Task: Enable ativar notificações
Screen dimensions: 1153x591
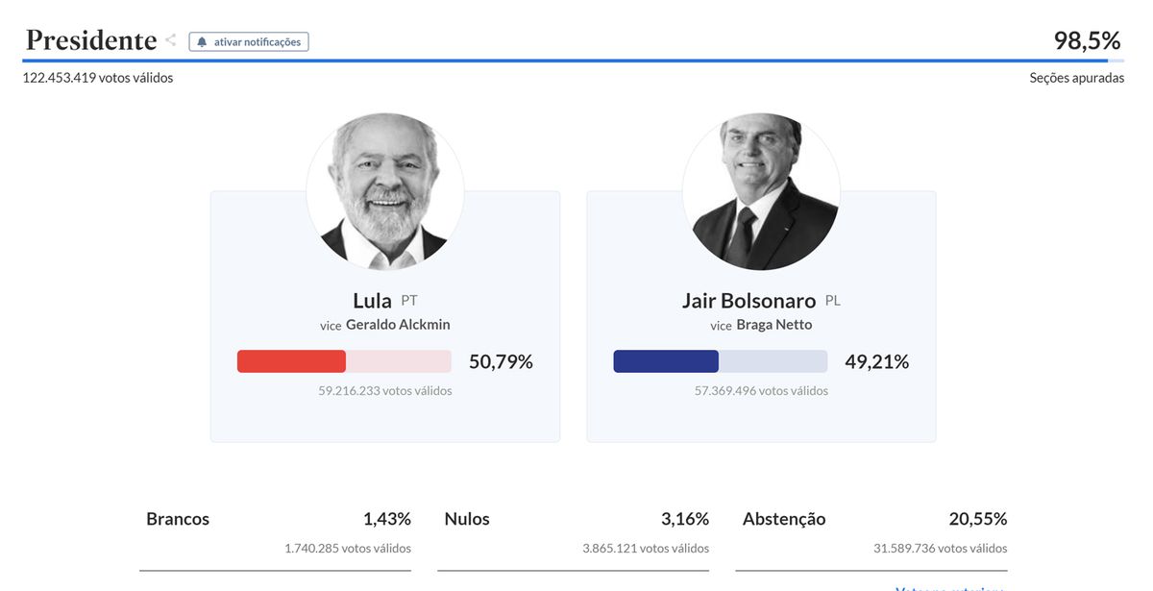Action: tap(249, 40)
